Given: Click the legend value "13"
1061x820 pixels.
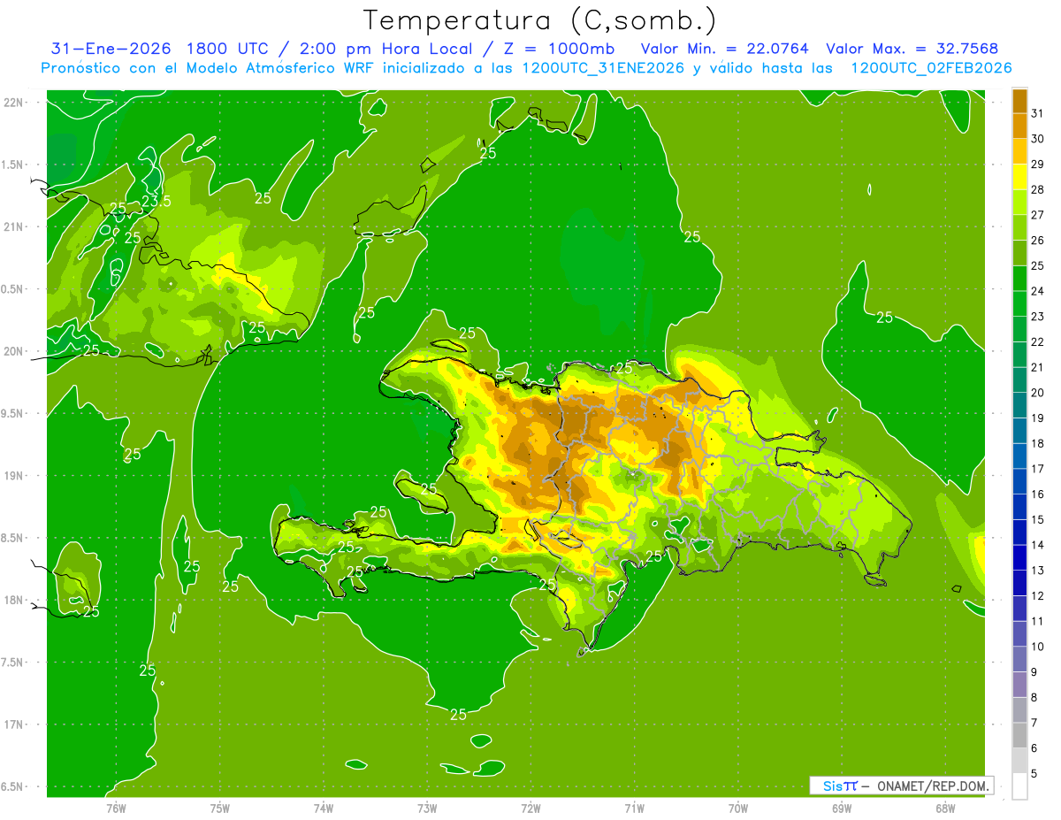Looking at the screenshot, I should pos(1037,571).
